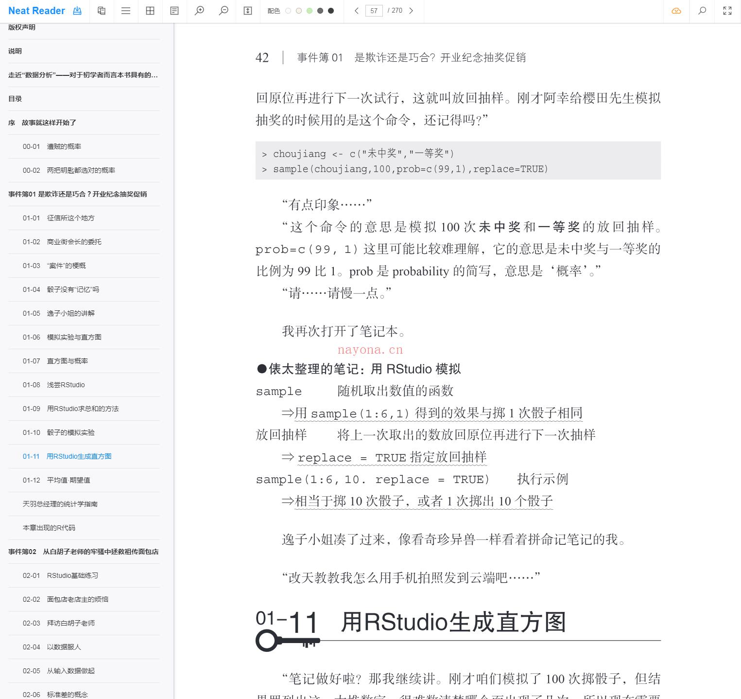Click the orange cloud sync icon
The width and height of the screenshot is (741, 699).
click(676, 11)
